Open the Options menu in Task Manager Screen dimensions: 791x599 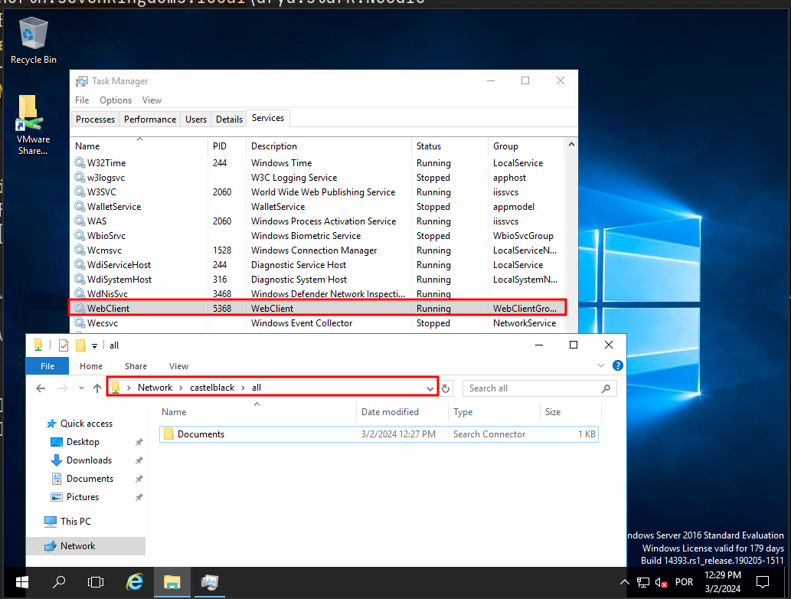point(116,100)
